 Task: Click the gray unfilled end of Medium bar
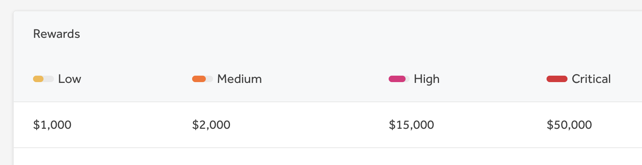point(210,79)
